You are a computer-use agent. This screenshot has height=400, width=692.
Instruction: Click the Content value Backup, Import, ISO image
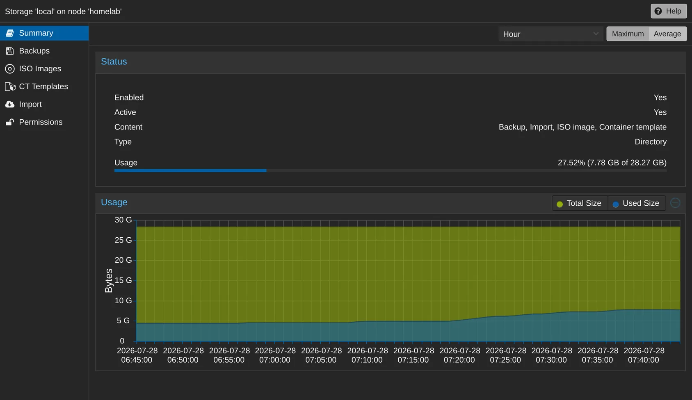[582, 127]
